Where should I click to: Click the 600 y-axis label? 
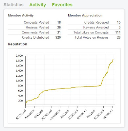point(20,91)
